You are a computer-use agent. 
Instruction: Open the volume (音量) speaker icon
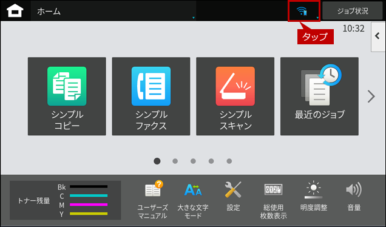tap(354, 197)
